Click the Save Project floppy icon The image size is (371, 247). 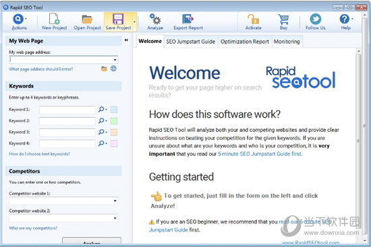tap(118, 19)
